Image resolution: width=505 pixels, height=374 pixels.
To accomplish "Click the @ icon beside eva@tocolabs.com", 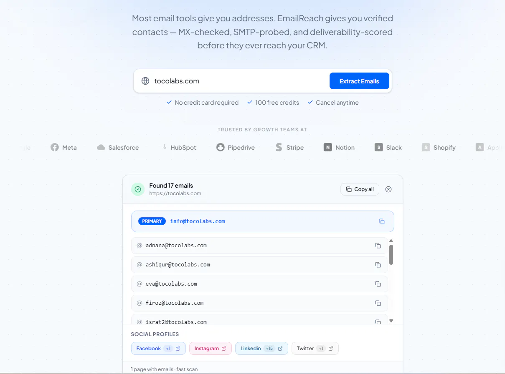I will [x=140, y=284].
